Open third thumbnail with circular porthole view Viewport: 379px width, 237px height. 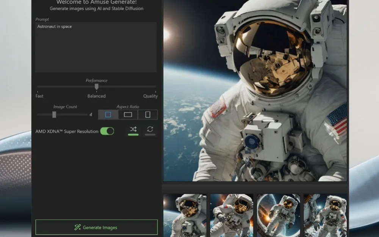[x=279, y=215]
